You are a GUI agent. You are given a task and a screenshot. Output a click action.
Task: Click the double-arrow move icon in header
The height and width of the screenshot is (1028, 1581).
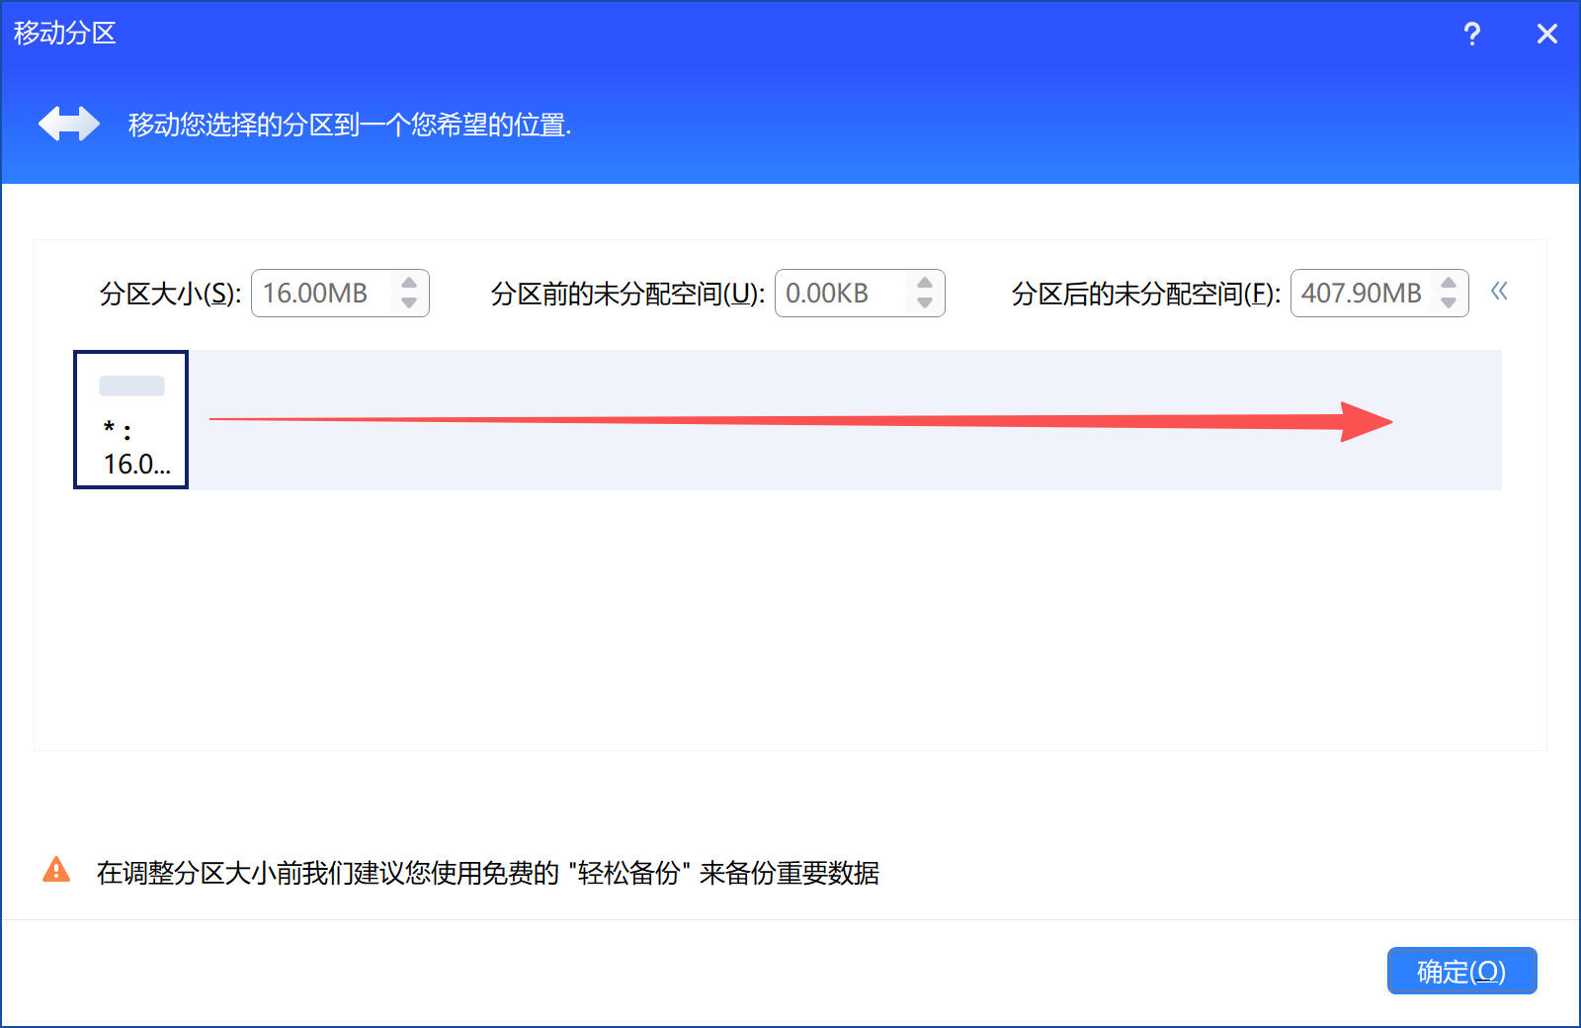click(69, 125)
